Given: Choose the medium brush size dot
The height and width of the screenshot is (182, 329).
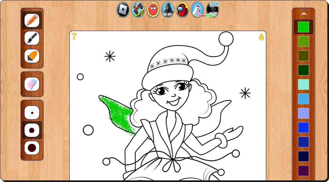Looking at the screenshot, I should pyautogui.click(x=32, y=130).
